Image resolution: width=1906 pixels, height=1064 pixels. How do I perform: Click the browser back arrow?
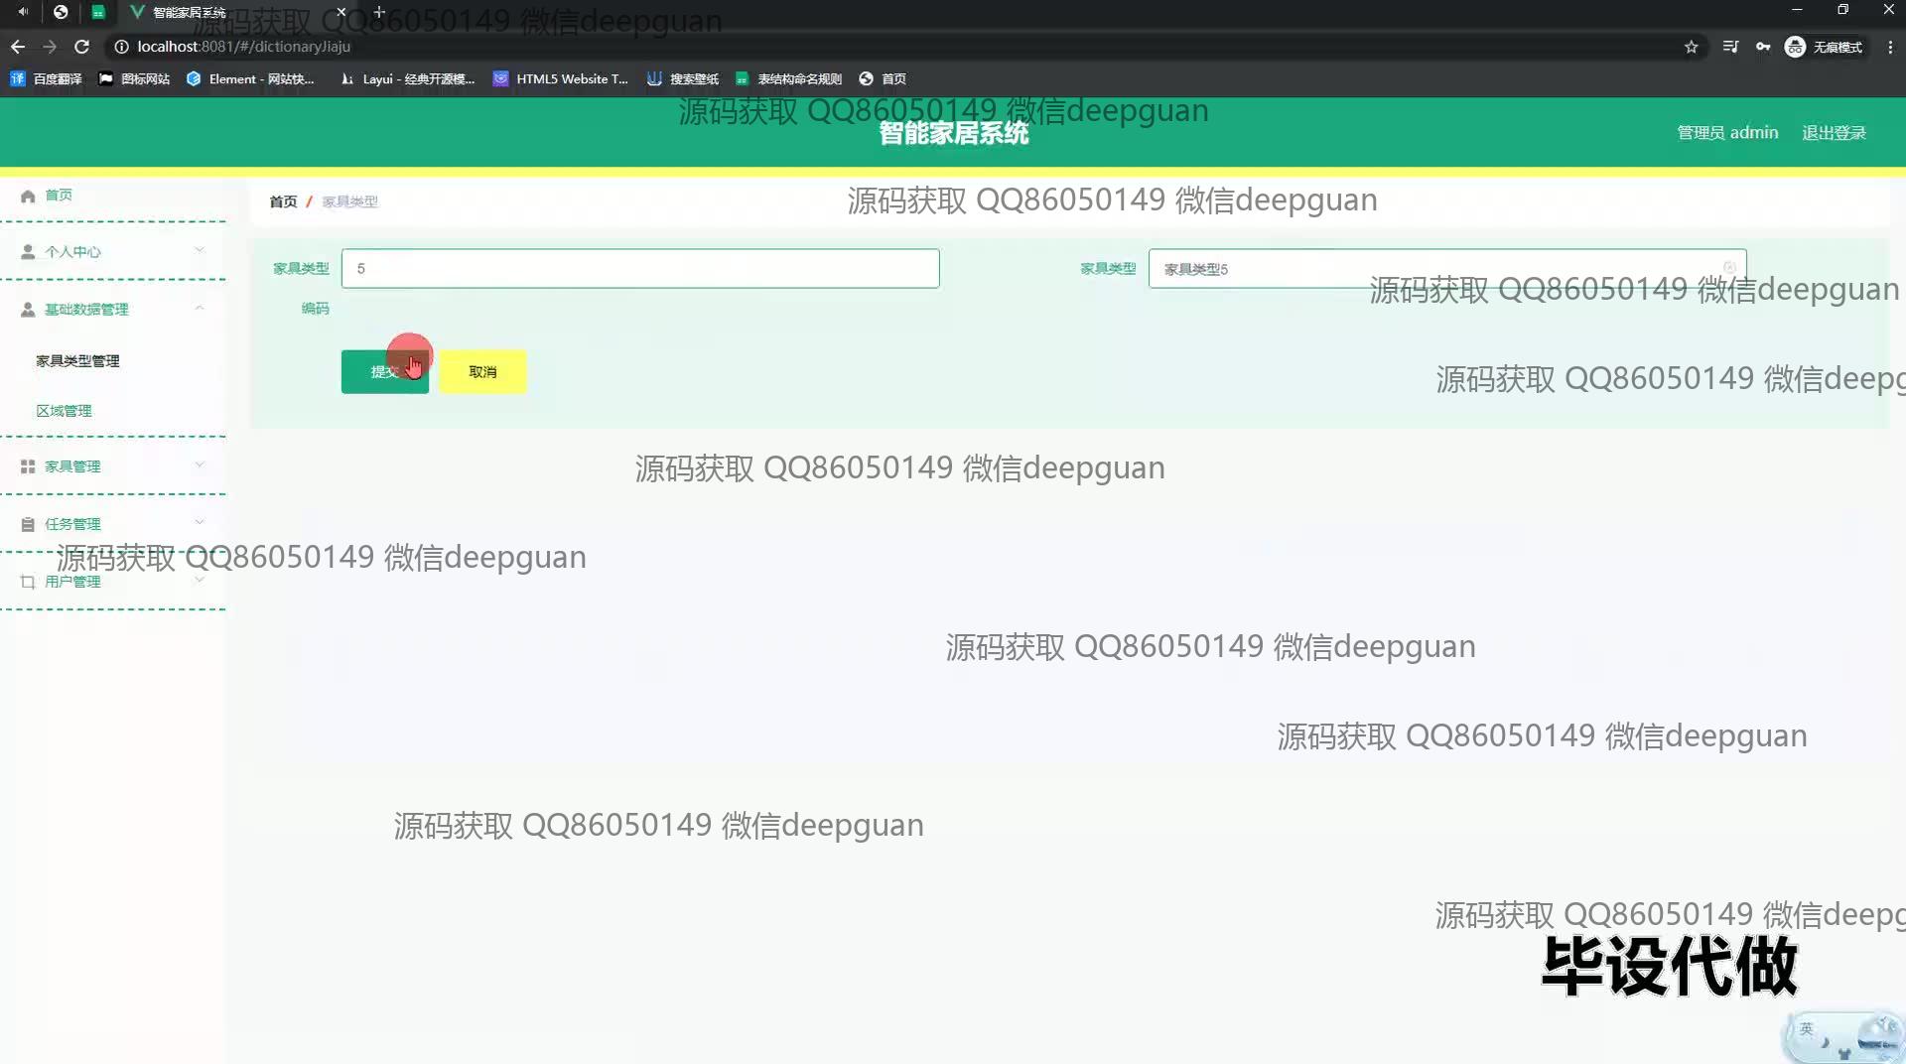18,47
